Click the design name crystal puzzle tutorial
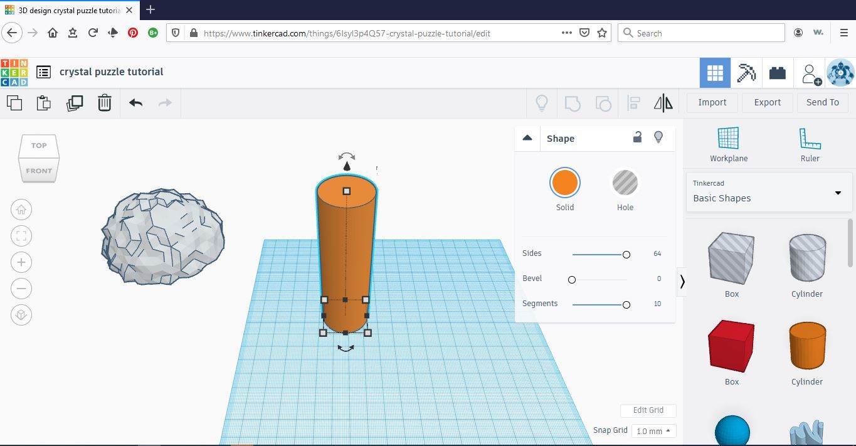Screen dimensions: 856x446 coord(112,72)
